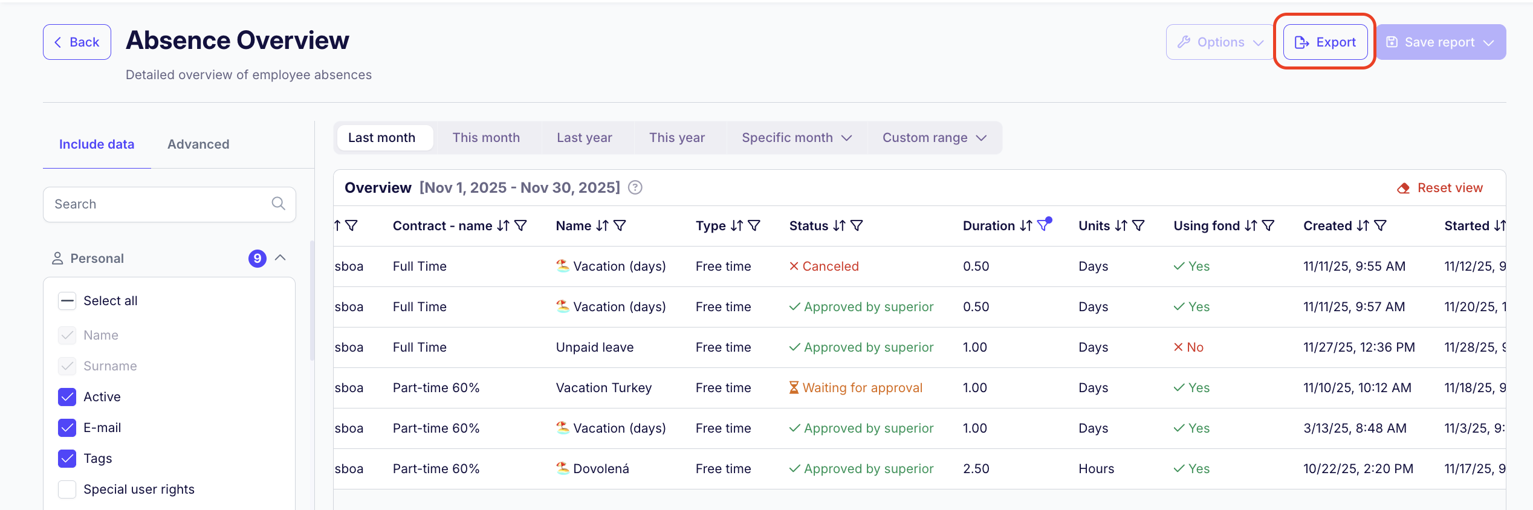Click the filter icon on Duration column
The height and width of the screenshot is (510, 1533).
pyautogui.click(x=1043, y=226)
